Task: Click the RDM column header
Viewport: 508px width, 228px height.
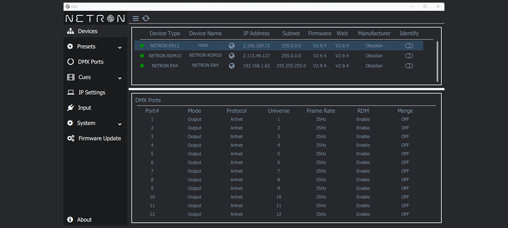Action: coord(363,111)
